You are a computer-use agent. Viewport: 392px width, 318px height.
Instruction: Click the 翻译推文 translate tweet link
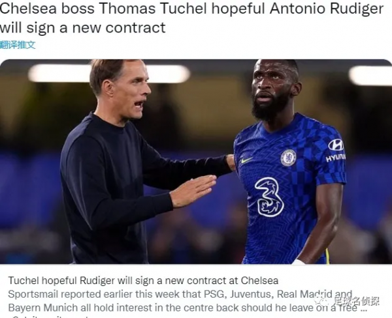[x=18, y=45]
